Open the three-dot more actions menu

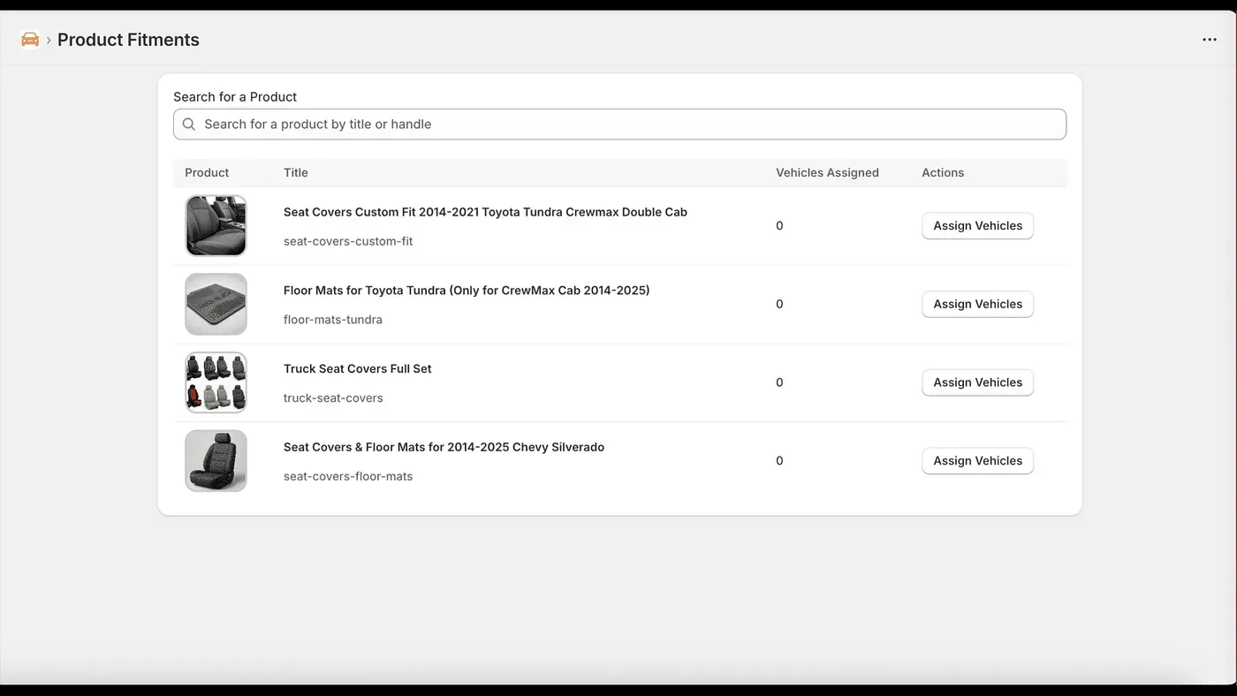click(1209, 40)
